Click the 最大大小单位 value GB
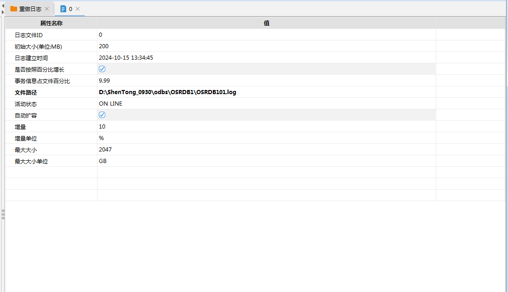Image resolution: width=508 pixels, height=292 pixels. pos(103,161)
